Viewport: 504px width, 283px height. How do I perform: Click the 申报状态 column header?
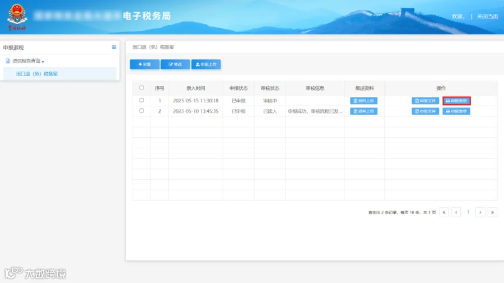tap(238, 88)
